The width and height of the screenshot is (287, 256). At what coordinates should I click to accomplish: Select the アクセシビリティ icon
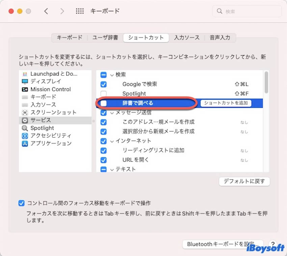pyautogui.click(x=25, y=136)
